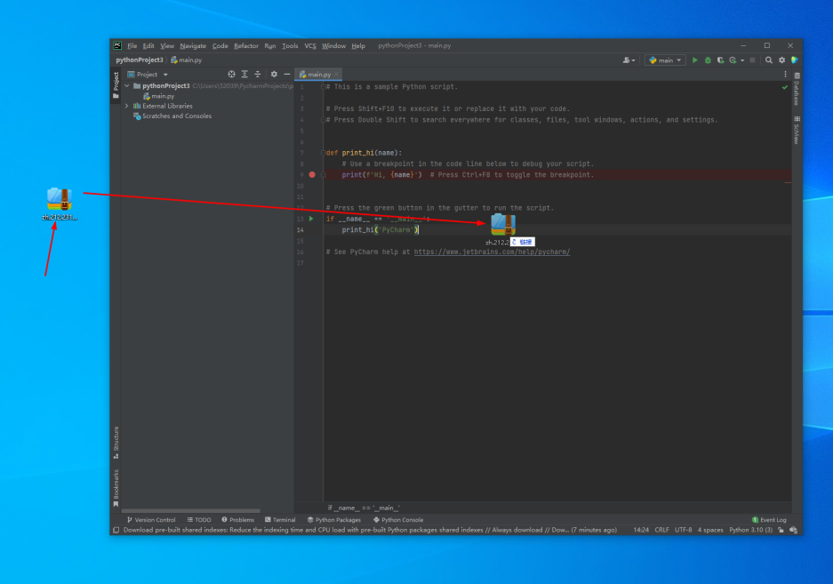Screen dimensions: 833x584
Task: Click the 4 spaces indent setting
Action: [x=710, y=531]
